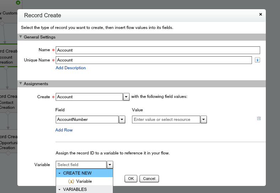Screen dimensions: 280x193
Task: Click the green plus icon on canvas
Action: tap(18, 2)
